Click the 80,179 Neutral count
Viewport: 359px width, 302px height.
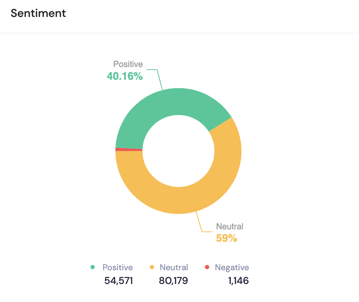173,281
